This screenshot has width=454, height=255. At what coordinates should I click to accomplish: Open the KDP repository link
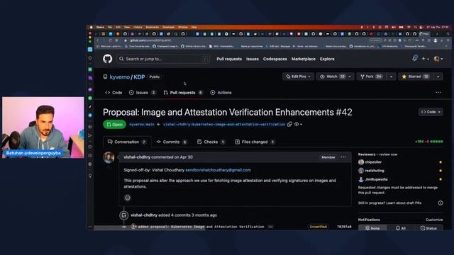coord(139,77)
